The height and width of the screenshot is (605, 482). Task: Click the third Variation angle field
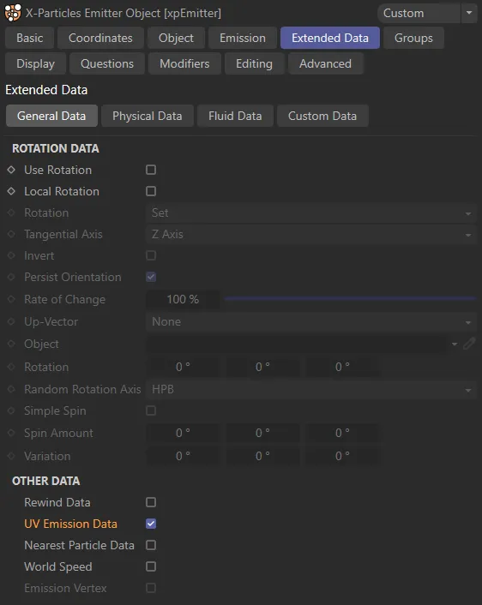click(x=342, y=456)
